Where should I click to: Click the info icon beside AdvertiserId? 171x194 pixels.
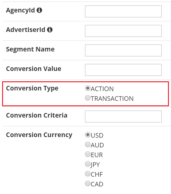pos(50,30)
